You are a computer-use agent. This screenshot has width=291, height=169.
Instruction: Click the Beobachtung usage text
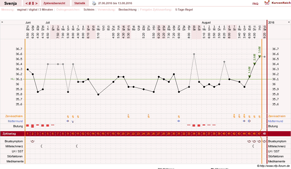coord(128,10)
